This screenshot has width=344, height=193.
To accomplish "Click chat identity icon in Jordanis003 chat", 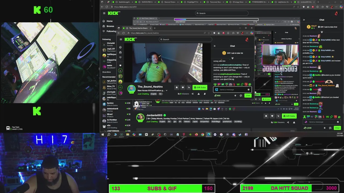I will (x=330, y=128).
